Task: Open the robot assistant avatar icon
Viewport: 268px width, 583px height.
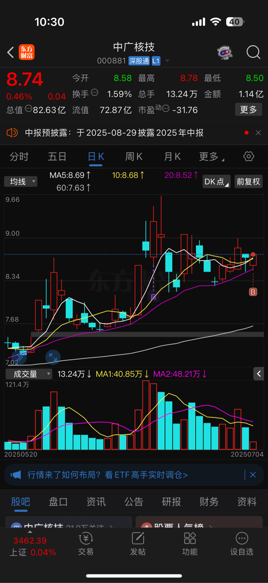Action: pyautogui.click(x=225, y=52)
